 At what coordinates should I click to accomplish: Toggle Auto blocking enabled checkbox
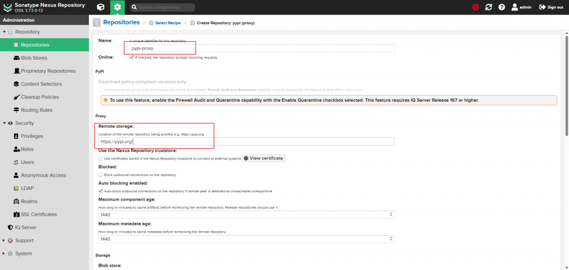(x=101, y=191)
